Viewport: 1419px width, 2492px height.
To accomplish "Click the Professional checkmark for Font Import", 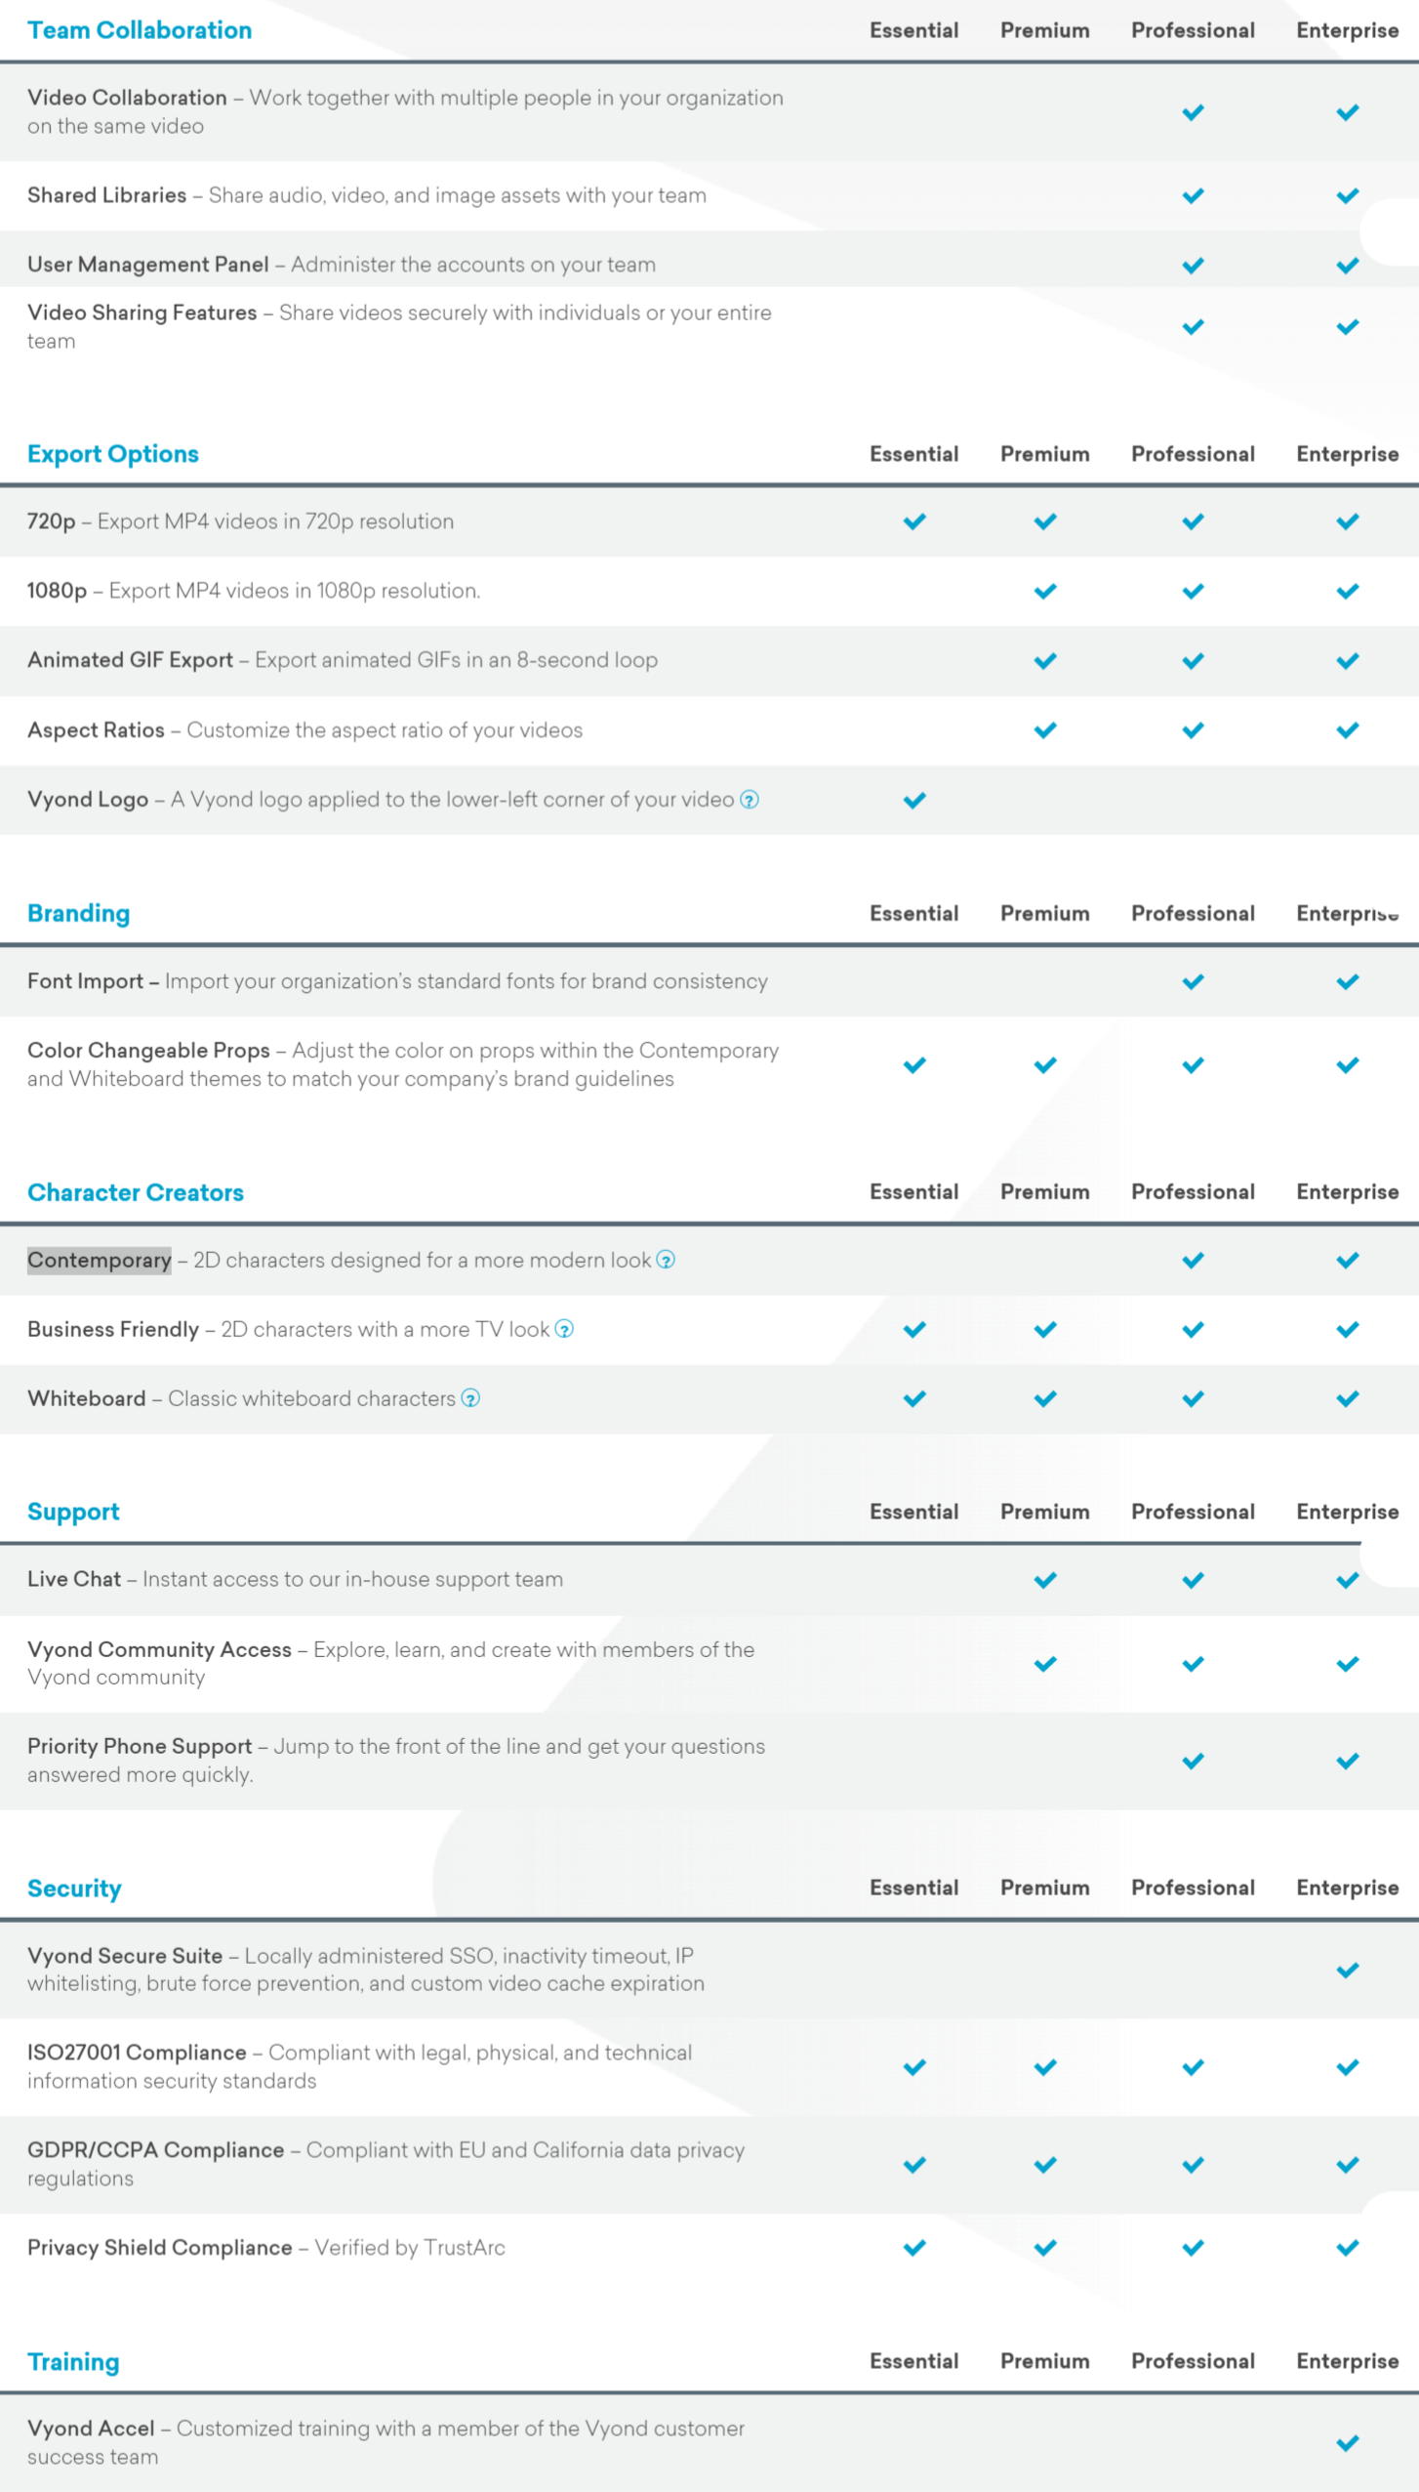I will point(1193,981).
